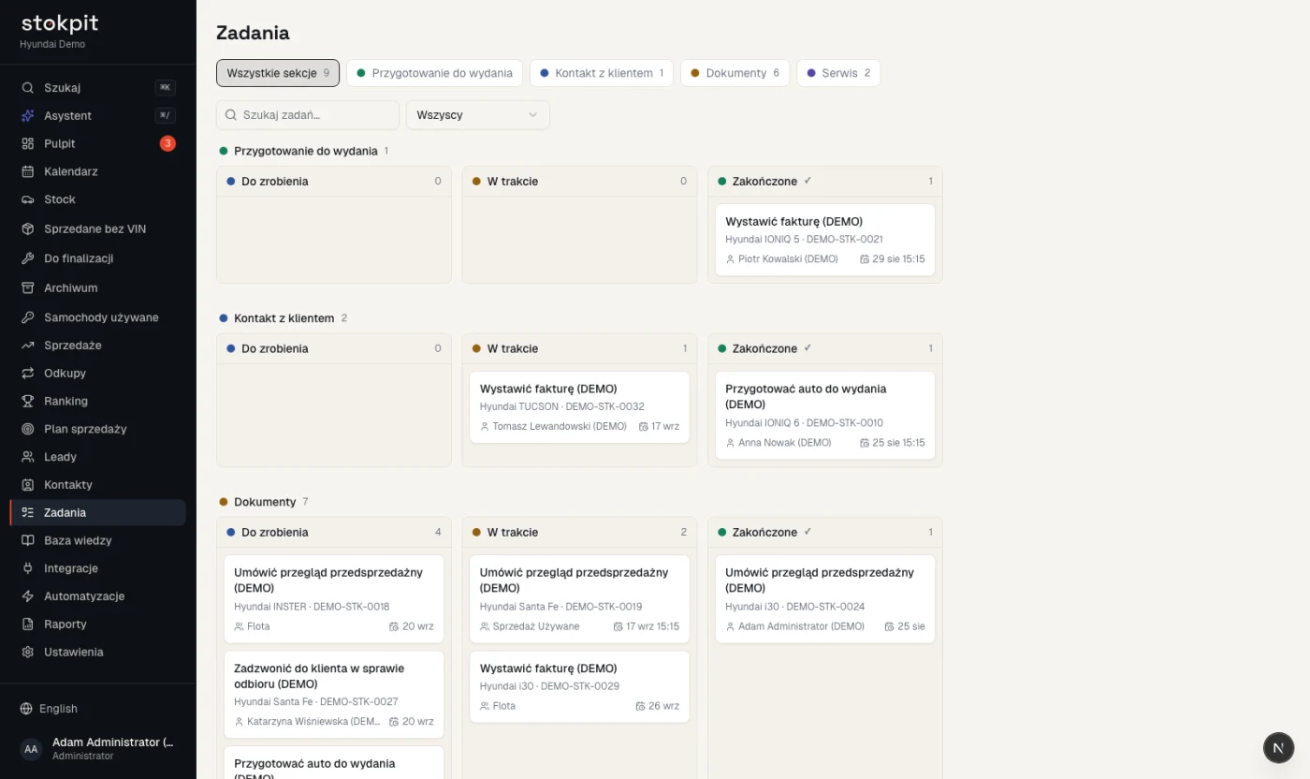The image size is (1310, 779).
Task: Open the Wszyscy assignee dropdown
Action: point(477,115)
